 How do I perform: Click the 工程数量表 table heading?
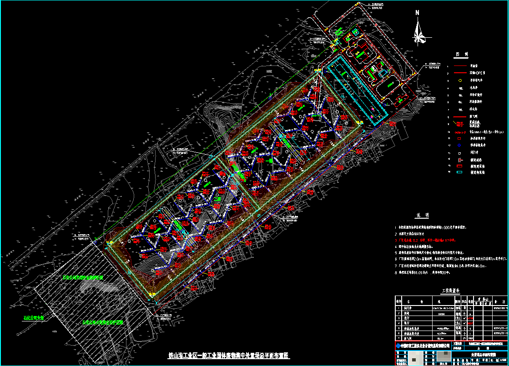click(x=451, y=290)
